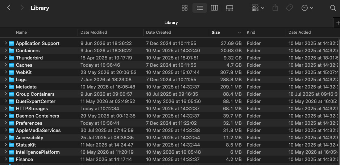This screenshot has height=165, width=340.
Task: Sort by the Kind column header
Action: [251, 32]
